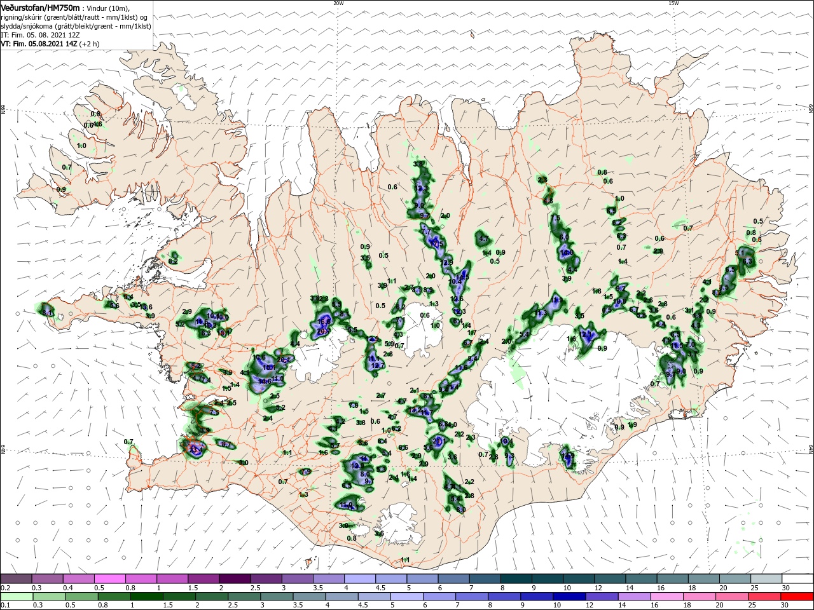This screenshot has height=610, width=814.
Task: Click the white 30 swatch in the top legend row
Action: pos(798,579)
